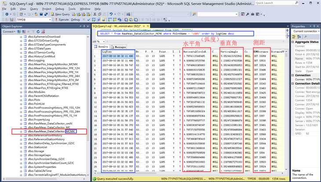The height and width of the screenshot is (182, 321).
Task: Click the '1354 rows' status bar entry
Action: (x=279, y=179)
